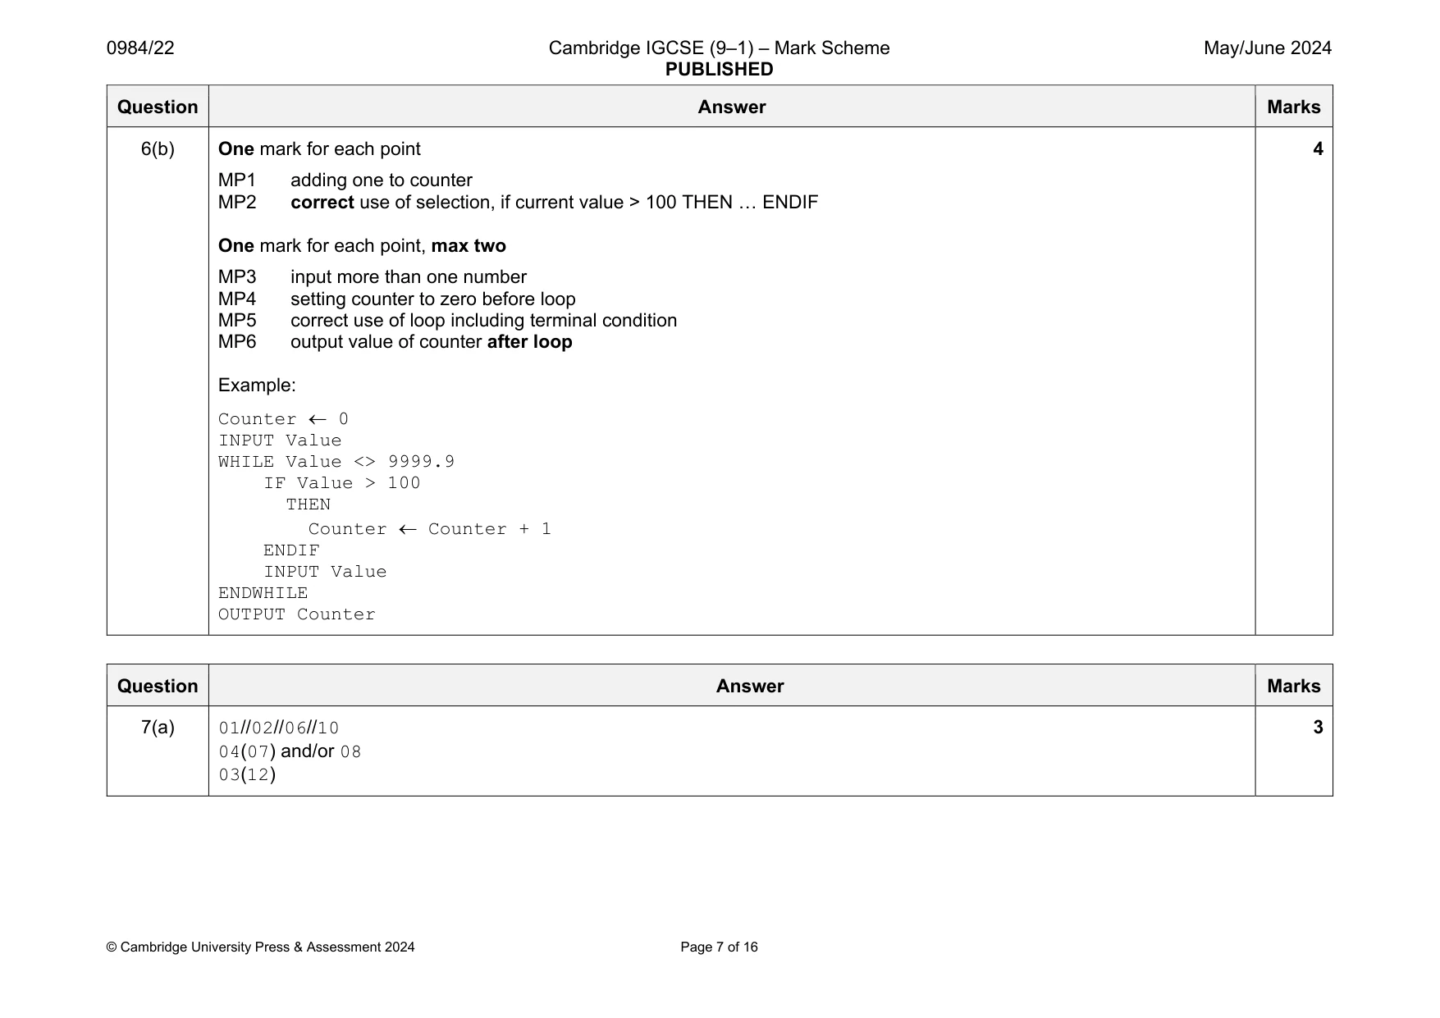Click "One mark for each point, max two"
The width and height of the screenshot is (1440, 1018).
tap(362, 246)
